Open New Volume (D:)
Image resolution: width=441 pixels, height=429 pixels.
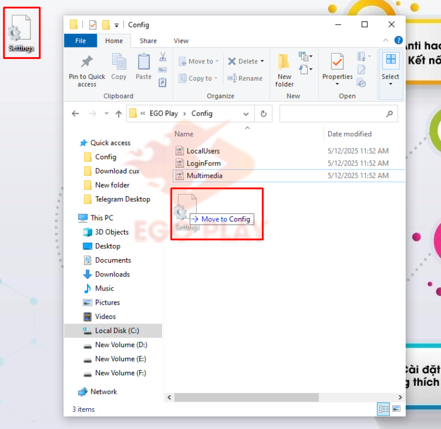pos(121,345)
